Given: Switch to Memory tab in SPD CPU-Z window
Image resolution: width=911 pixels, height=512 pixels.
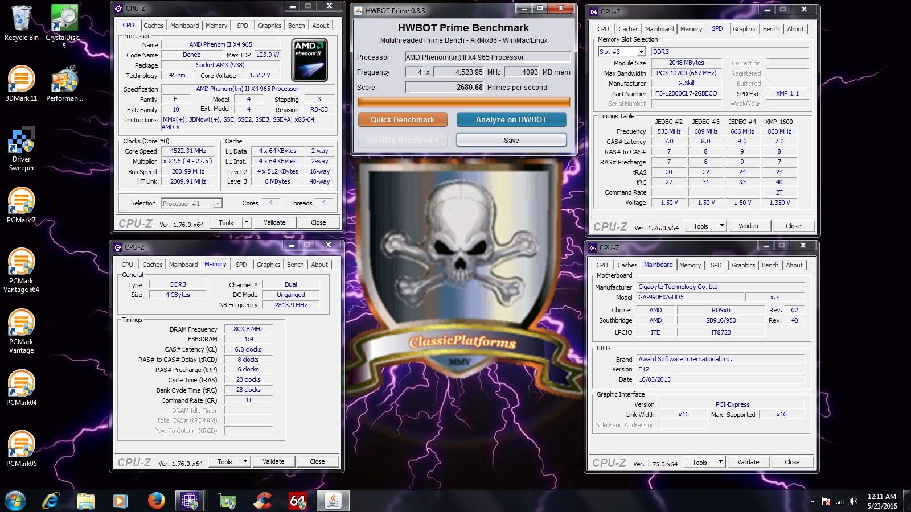Looking at the screenshot, I should (x=691, y=29).
